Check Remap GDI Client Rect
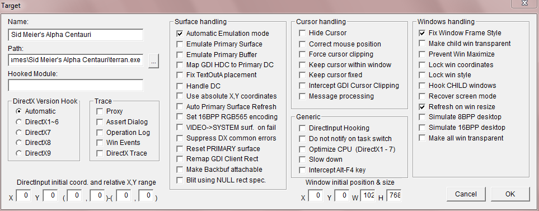Viewport: 539px width, 211px height. pyautogui.click(x=180, y=159)
